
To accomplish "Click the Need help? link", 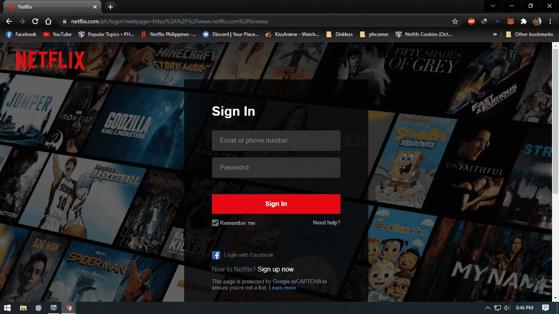I will click(x=327, y=223).
